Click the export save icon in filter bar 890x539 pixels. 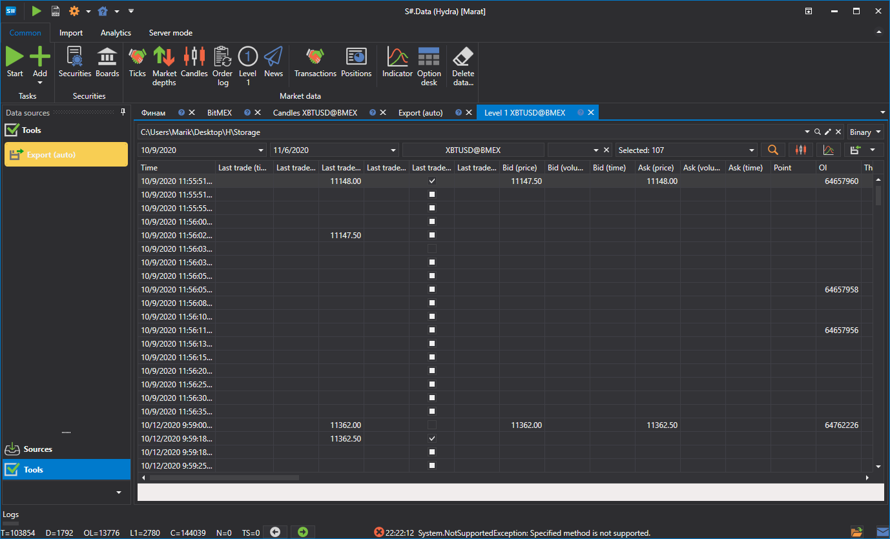pos(856,150)
